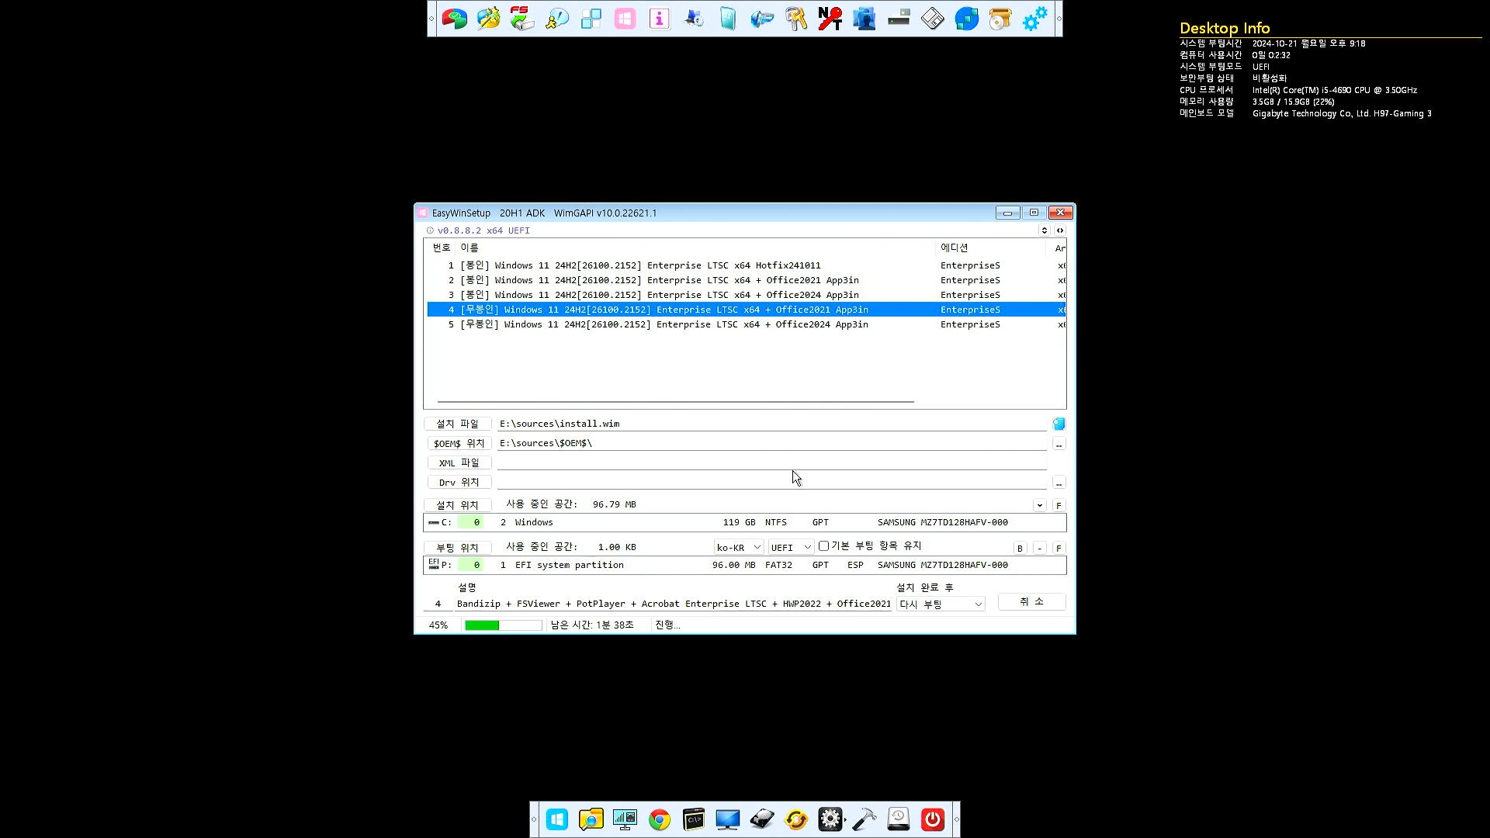Launch the blue globe with green squares icon
The image size is (1490, 838).
(x=967, y=19)
